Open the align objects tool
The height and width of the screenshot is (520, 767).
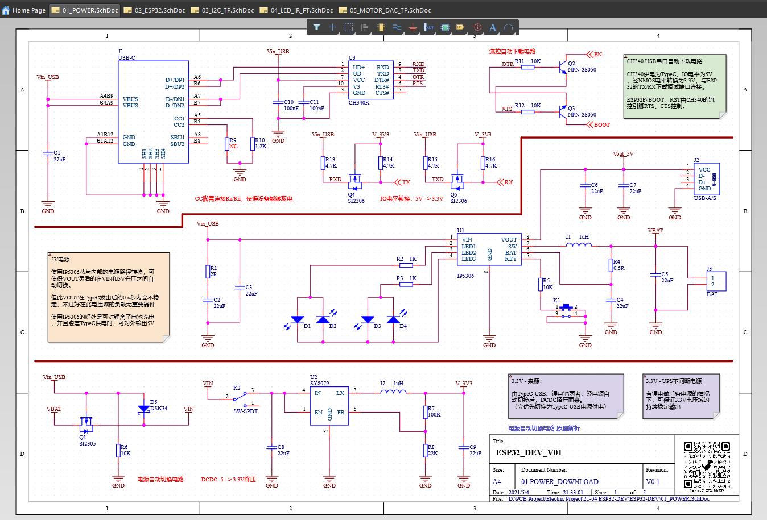(x=365, y=27)
